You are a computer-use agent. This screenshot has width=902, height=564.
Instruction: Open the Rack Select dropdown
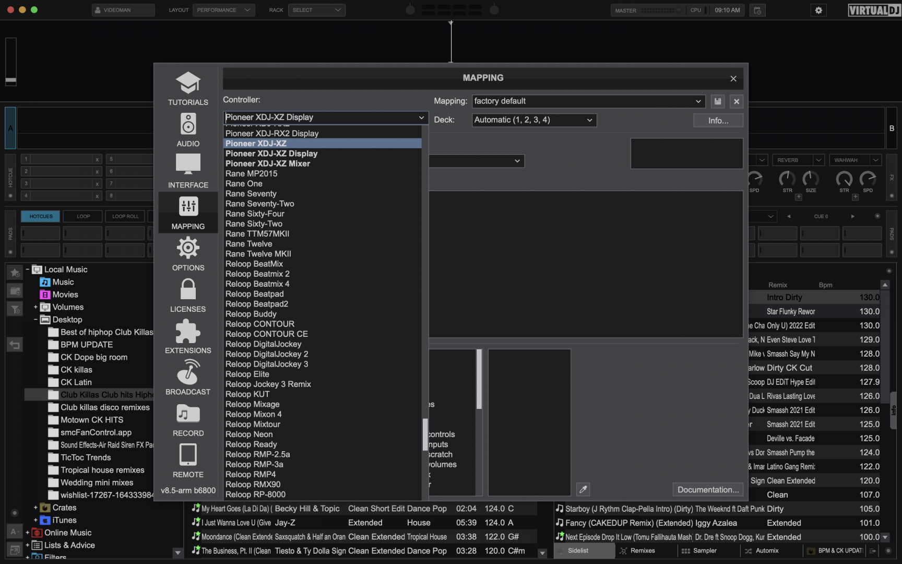point(316,10)
